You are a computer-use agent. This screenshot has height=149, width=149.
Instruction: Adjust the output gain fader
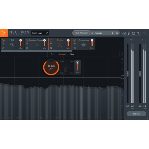[x=140, y=74]
